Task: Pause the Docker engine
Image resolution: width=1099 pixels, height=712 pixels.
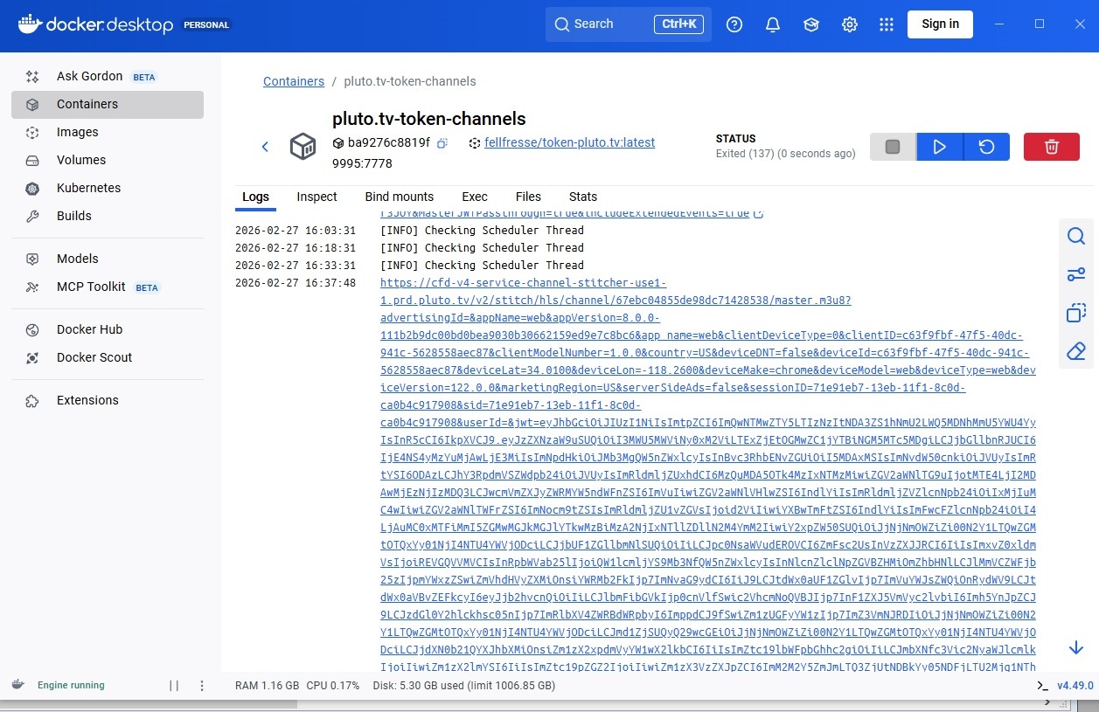Action: pos(174,686)
